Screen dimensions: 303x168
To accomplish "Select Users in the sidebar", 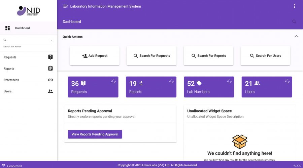I will click(x=28, y=91).
